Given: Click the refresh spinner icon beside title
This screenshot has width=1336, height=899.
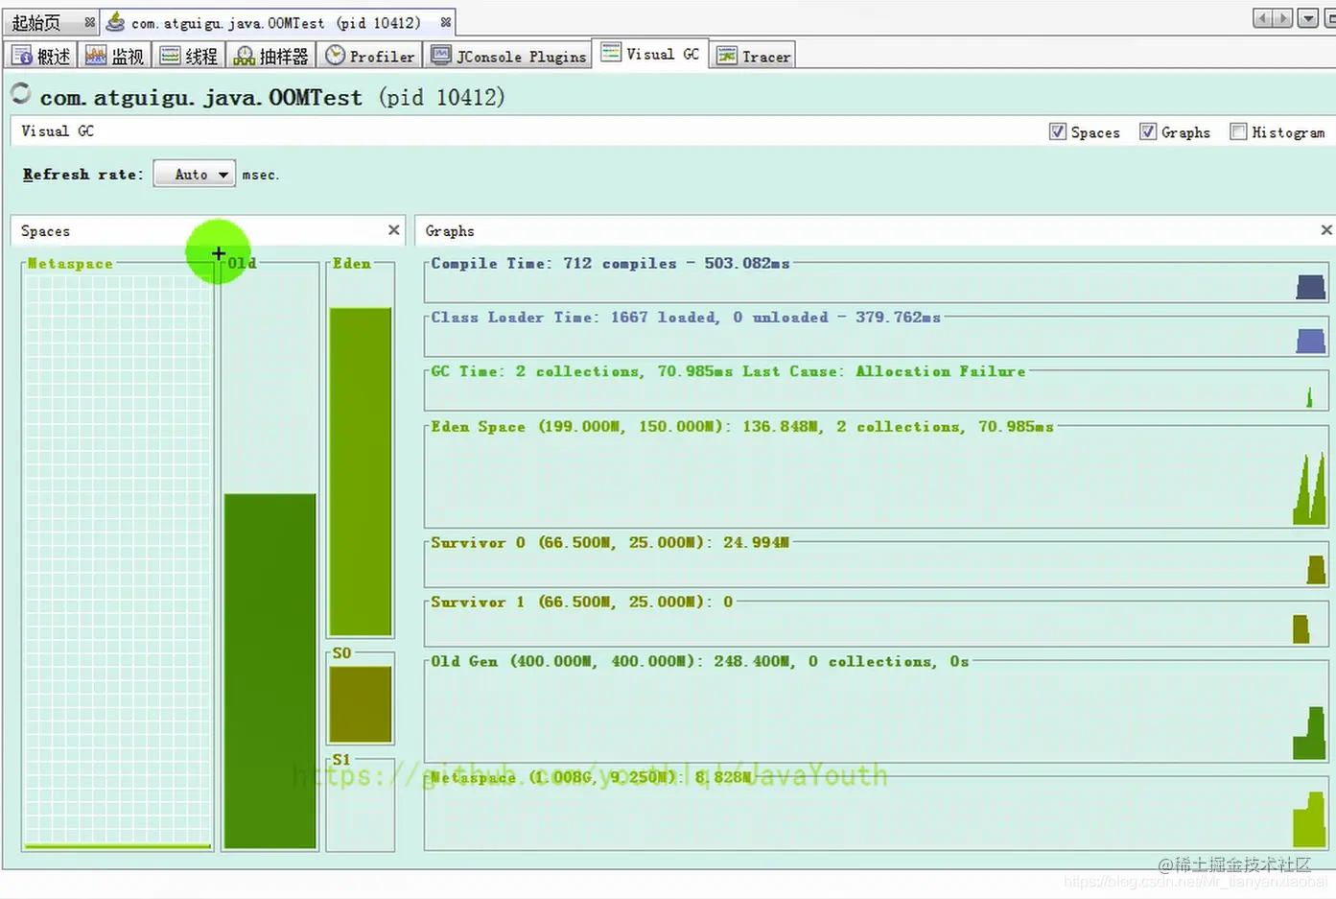Looking at the screenshot, I should 20,94.
